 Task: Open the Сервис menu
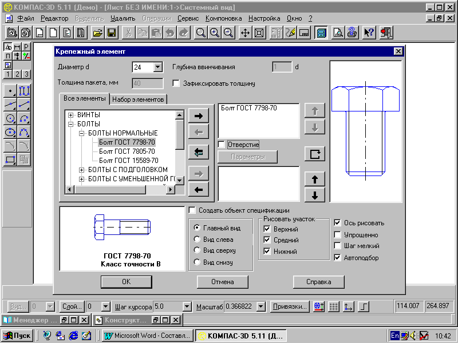[188, 18]
